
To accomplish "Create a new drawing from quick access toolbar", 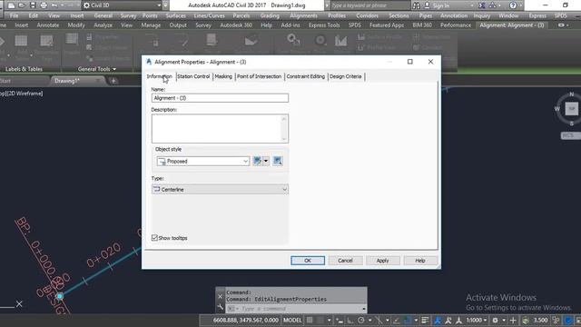I will [12, 5].
